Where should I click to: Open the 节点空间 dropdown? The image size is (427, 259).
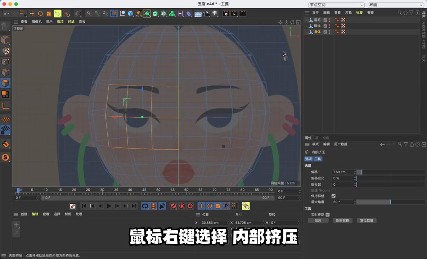[336, 5]
